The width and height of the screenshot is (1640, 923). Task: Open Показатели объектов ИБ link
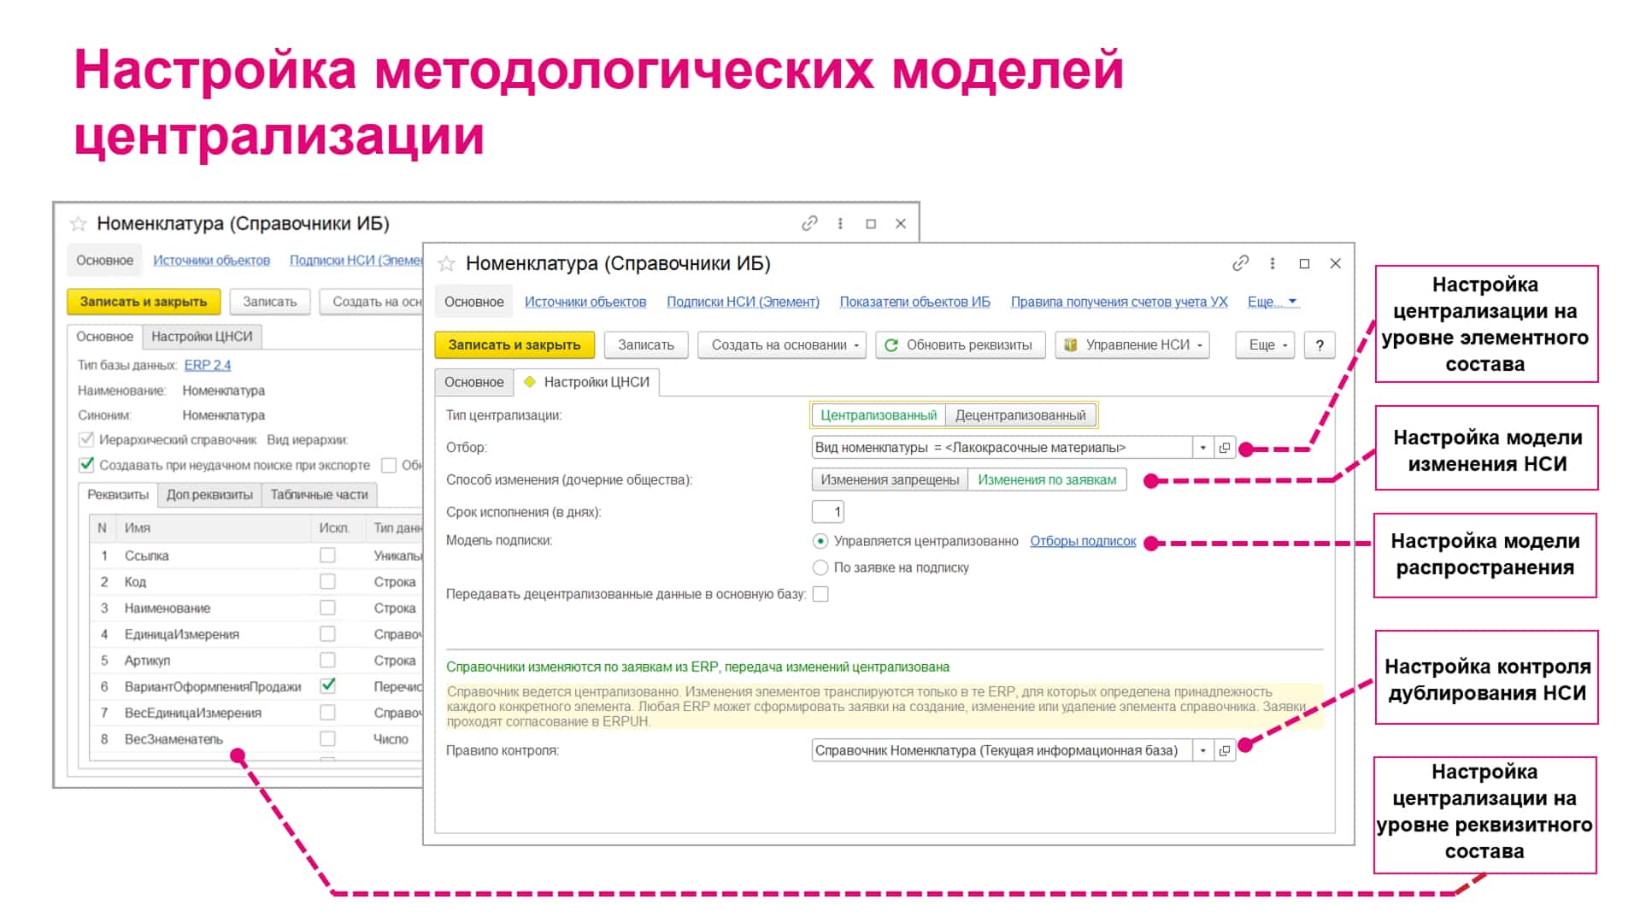tap(914, 302)
